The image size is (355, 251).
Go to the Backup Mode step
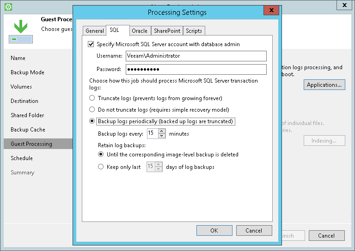[x=27, y=72]
